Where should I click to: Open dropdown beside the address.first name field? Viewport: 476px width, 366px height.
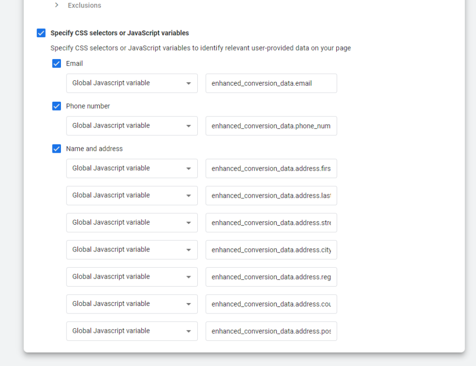pos(132,168)
